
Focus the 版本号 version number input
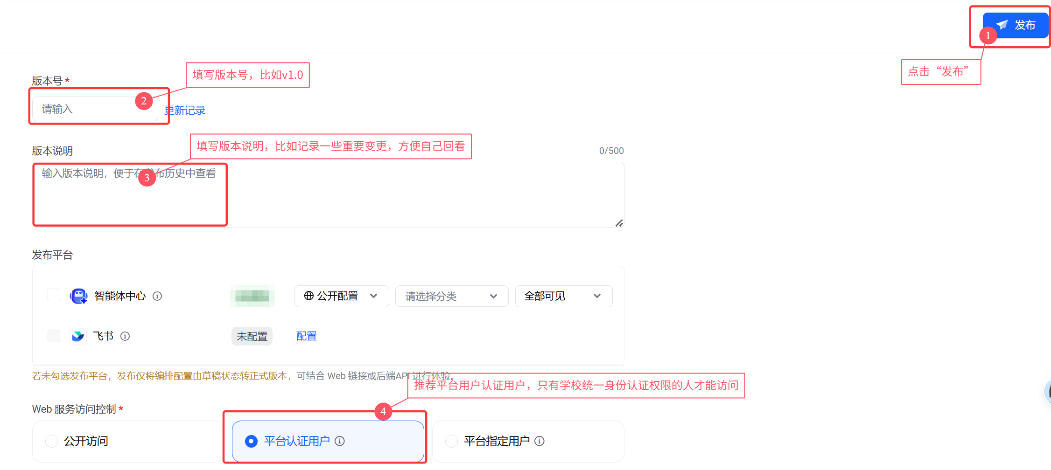tap(95, 109)
